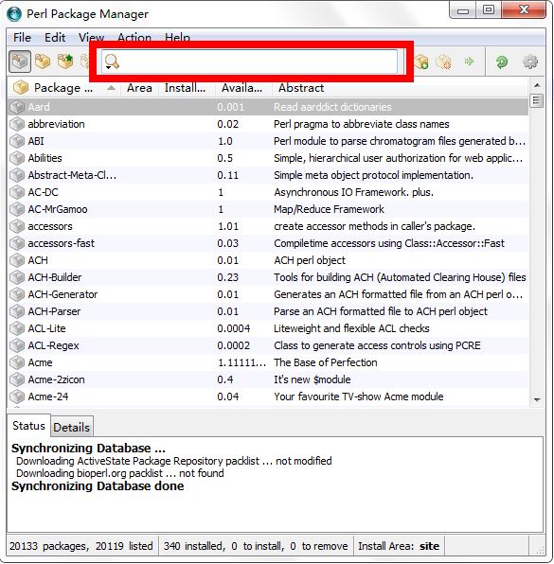Click '20133 packages, 20119 listed' status text
This screenshot has height=564, width=554.
point(81,546)
